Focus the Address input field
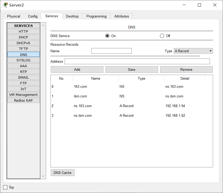This screenshot has width=223, height=193. pyautogui.click(x=137, y=61)
